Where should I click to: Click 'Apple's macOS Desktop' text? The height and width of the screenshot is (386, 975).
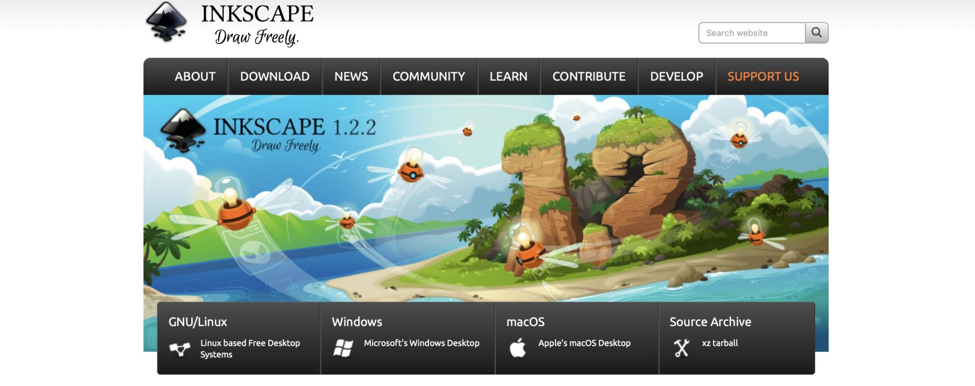coord(585,343)
